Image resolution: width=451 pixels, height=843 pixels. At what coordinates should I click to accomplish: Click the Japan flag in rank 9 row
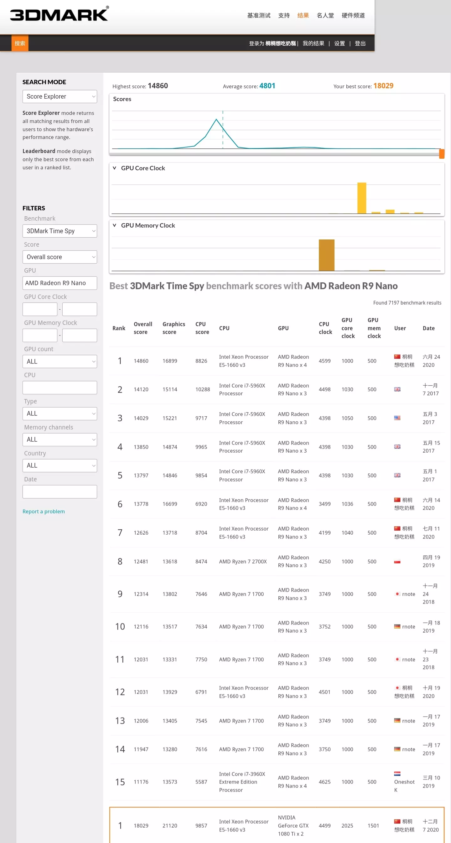[x=397, y=594]
